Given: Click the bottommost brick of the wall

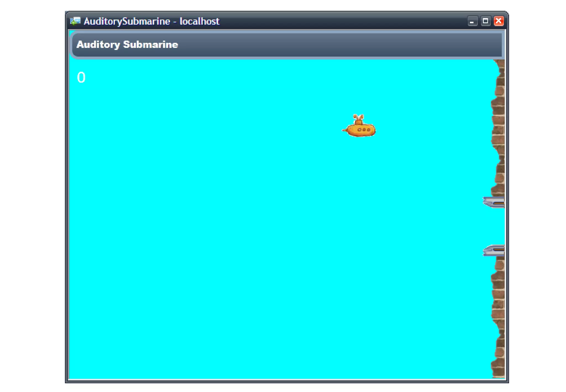Looking at the screenshot, I should 499,373.
